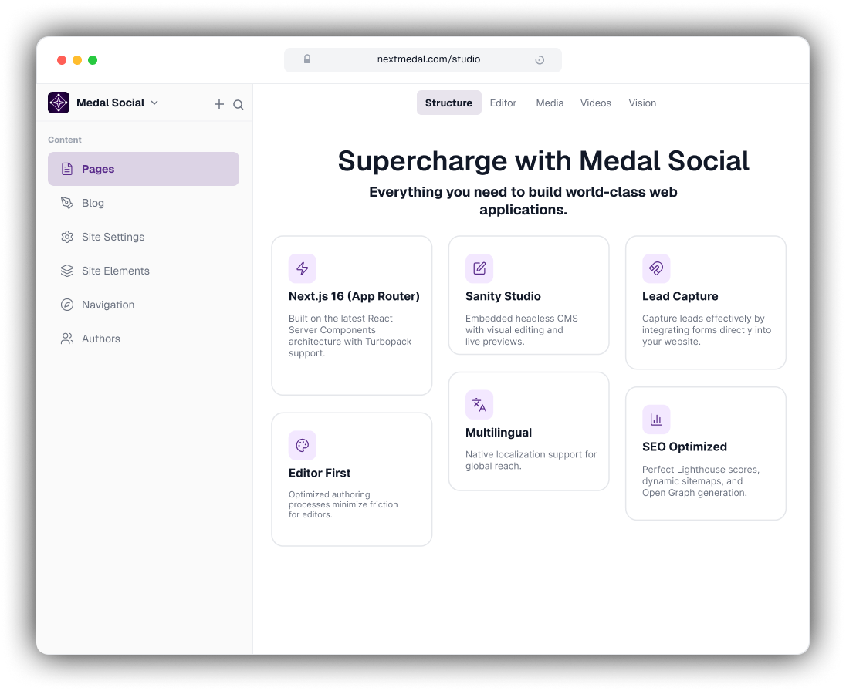Click the plus icon to create content
Image resolution: width=846 pixels, height=691 pixels.
pyautogui.click(x=219, y=104)
